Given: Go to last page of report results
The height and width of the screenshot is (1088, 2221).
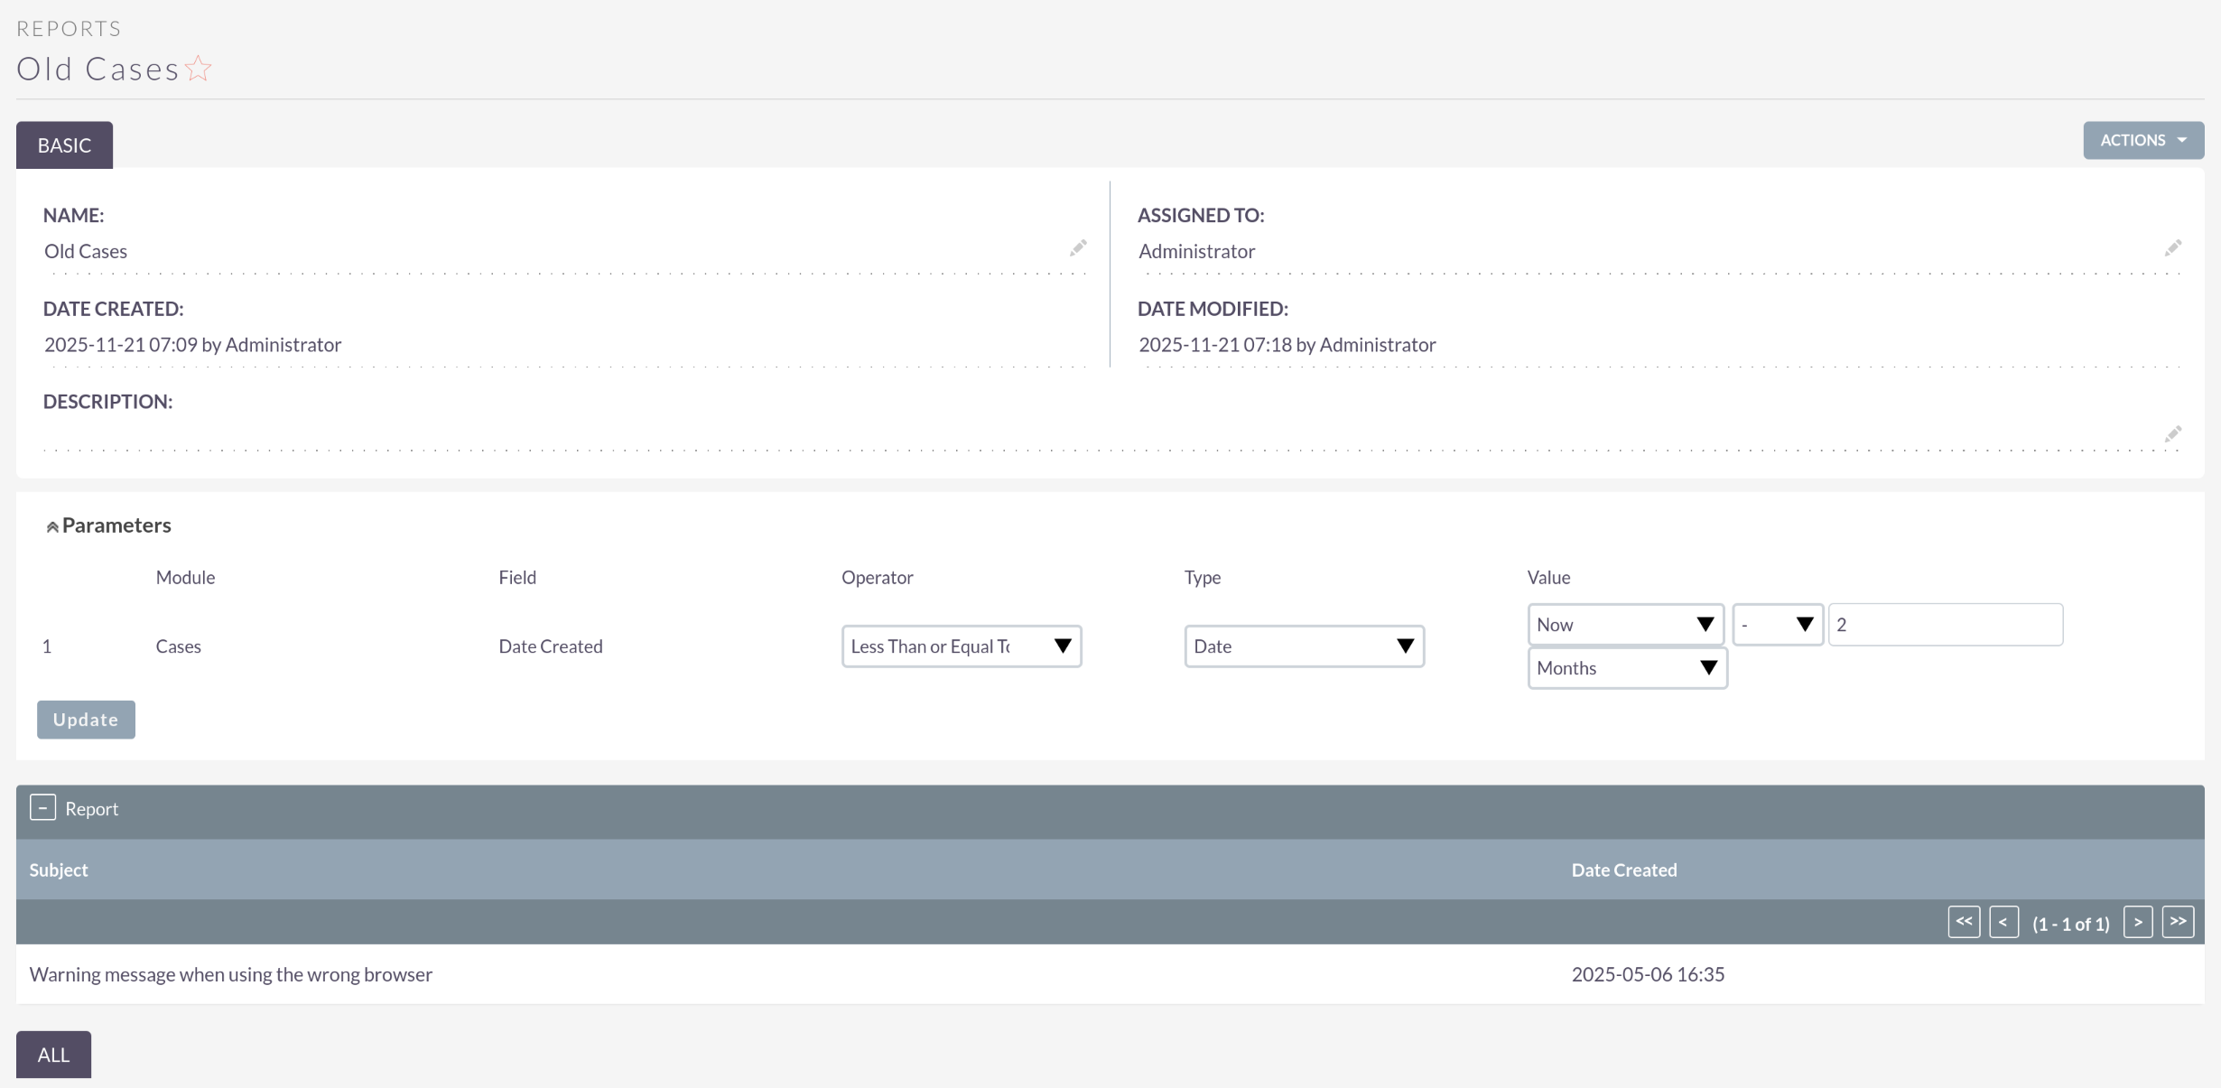Looking at the screenshot, I should (2178, 922).
